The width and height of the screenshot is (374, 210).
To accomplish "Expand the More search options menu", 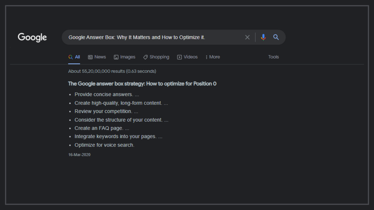I will coord(213,57).
